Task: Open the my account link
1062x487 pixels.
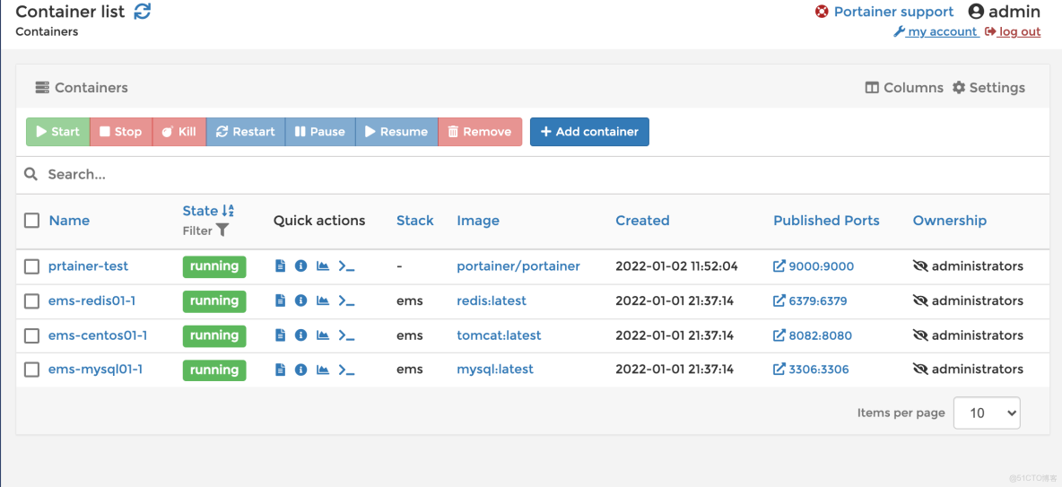Action: 936,31
